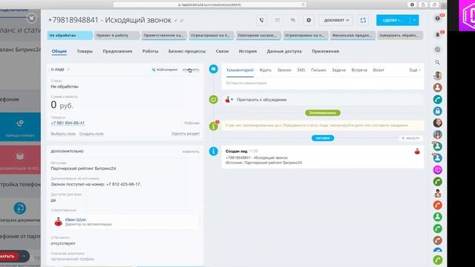This screenshot has height=267, width=475.
Task: Select the Принят в работу stage
Action: coord(117,36)
